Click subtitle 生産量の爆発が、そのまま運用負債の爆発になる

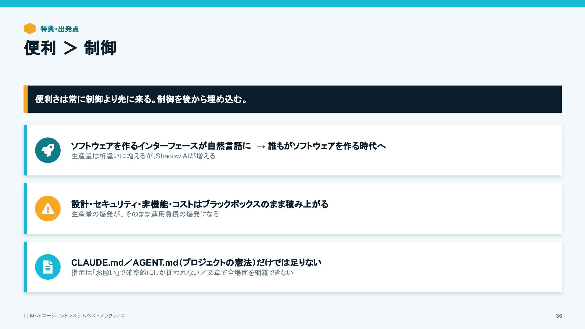click(145, 214)
